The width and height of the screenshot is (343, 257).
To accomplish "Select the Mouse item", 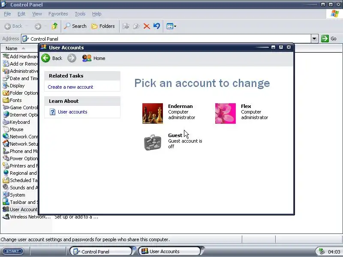I will [13, 129].
